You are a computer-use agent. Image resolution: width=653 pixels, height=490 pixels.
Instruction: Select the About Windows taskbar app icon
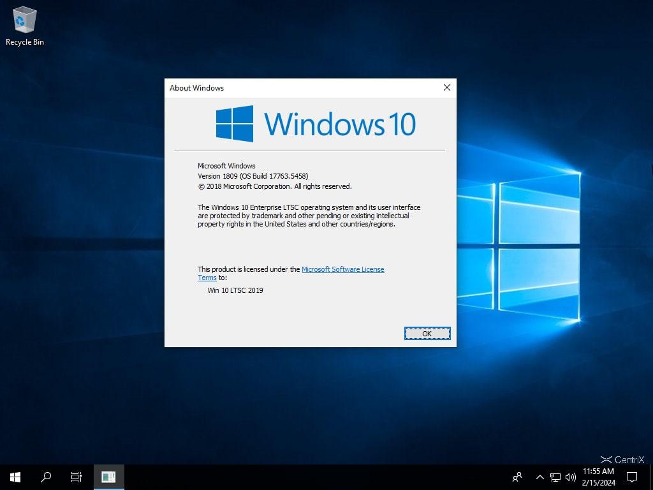[x=108, y=477]
